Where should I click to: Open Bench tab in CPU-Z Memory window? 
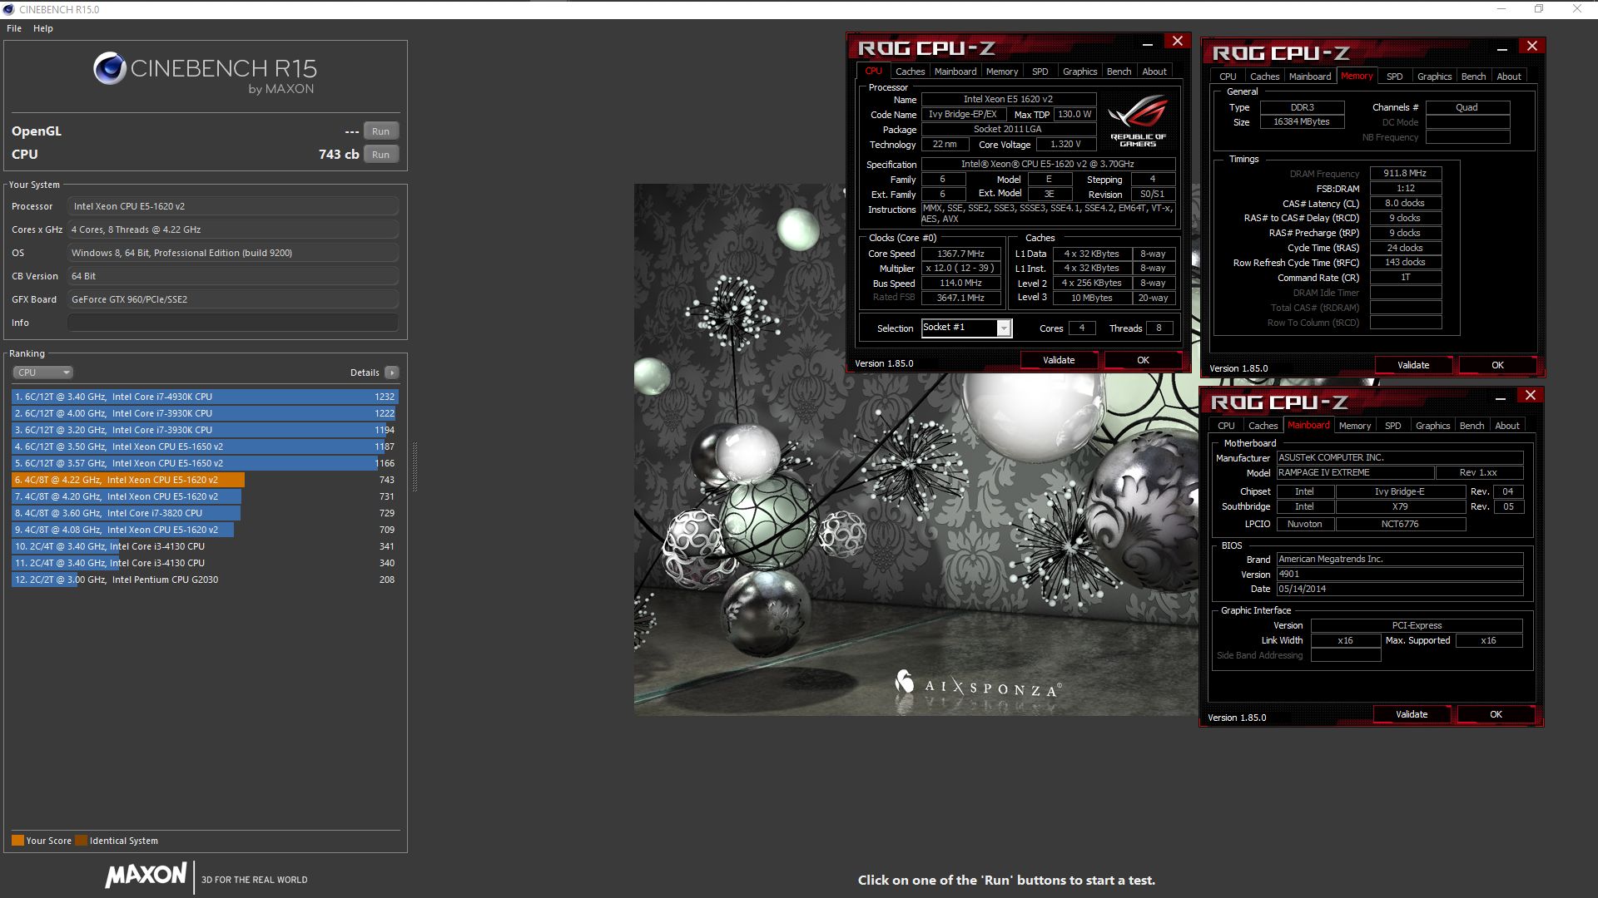coord(1473,76)
